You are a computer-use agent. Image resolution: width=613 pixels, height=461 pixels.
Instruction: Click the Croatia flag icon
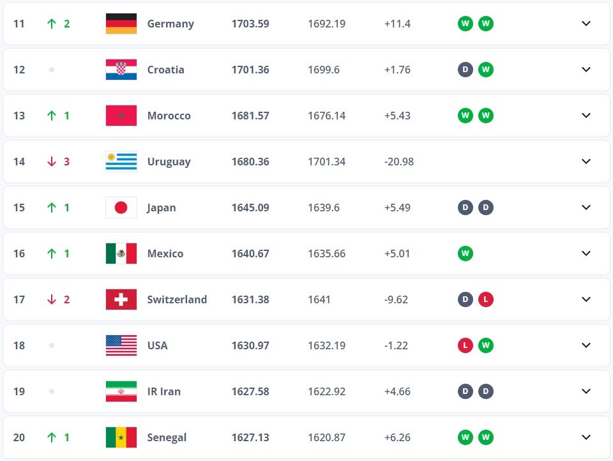121,70
